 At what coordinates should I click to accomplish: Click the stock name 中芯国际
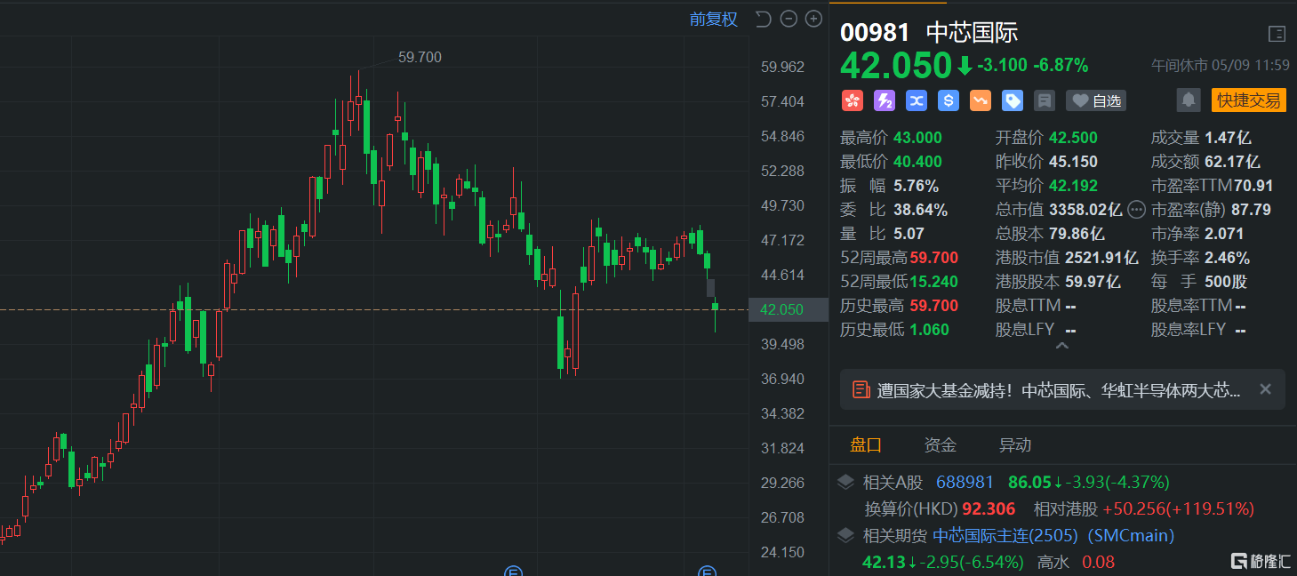[x=973, y=33]
